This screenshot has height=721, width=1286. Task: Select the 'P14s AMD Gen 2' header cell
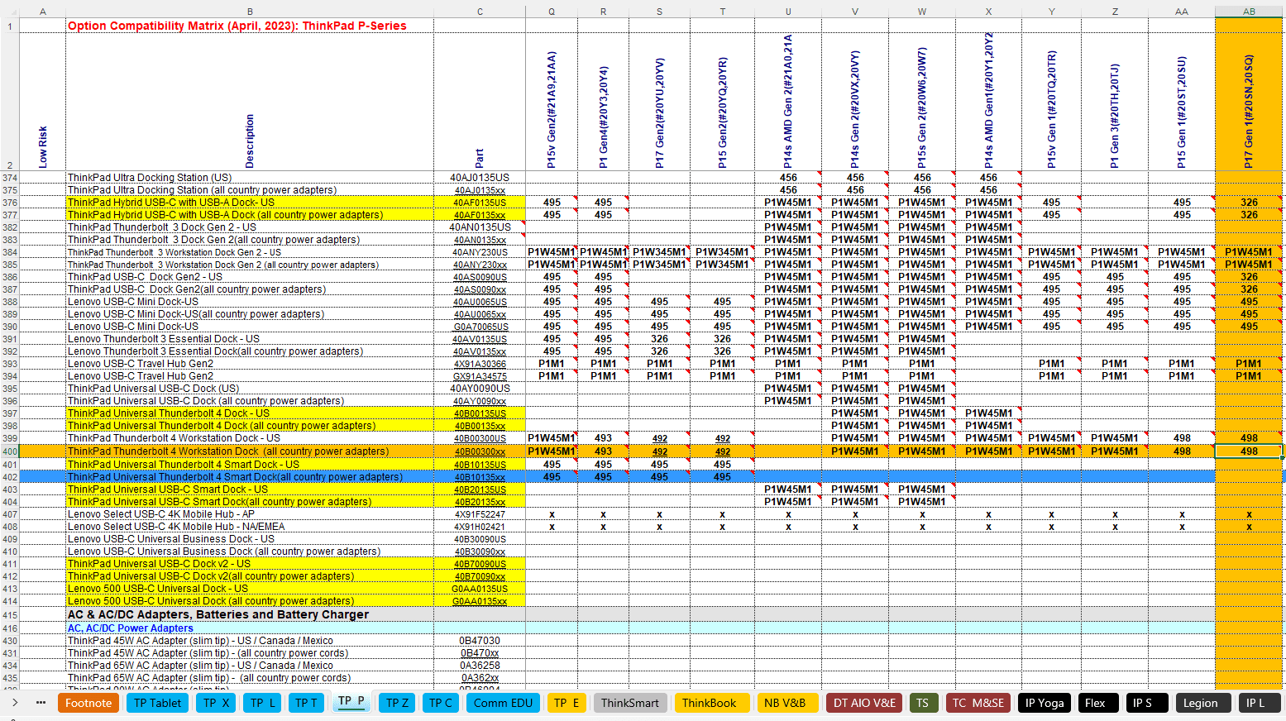tap(788, 101)
